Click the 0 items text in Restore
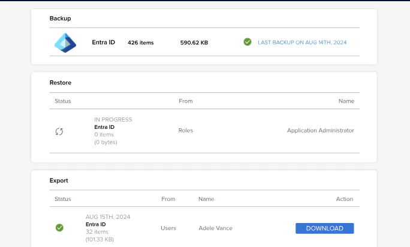Screen dimensions: 410x247 [104, 134]
